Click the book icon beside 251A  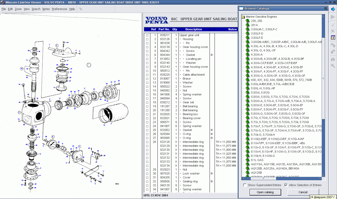[x=247, y=25]
